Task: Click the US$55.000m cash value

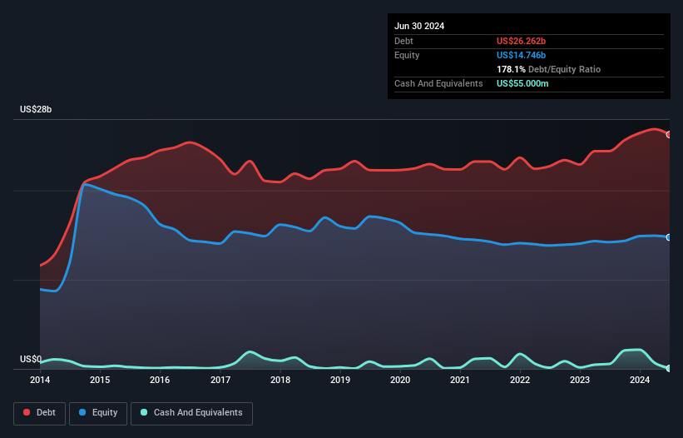Action: (522, 83)
